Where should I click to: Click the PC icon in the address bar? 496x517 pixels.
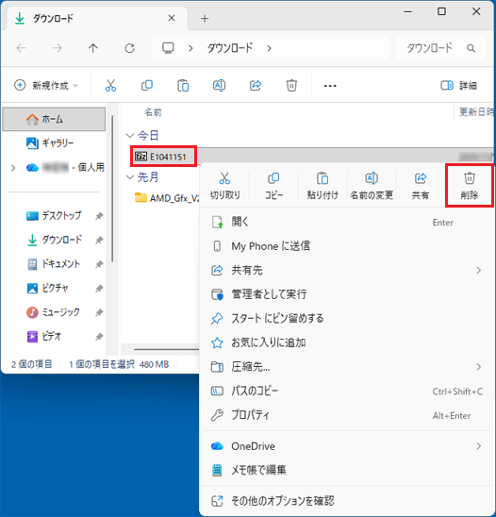(x=168, y=48)
